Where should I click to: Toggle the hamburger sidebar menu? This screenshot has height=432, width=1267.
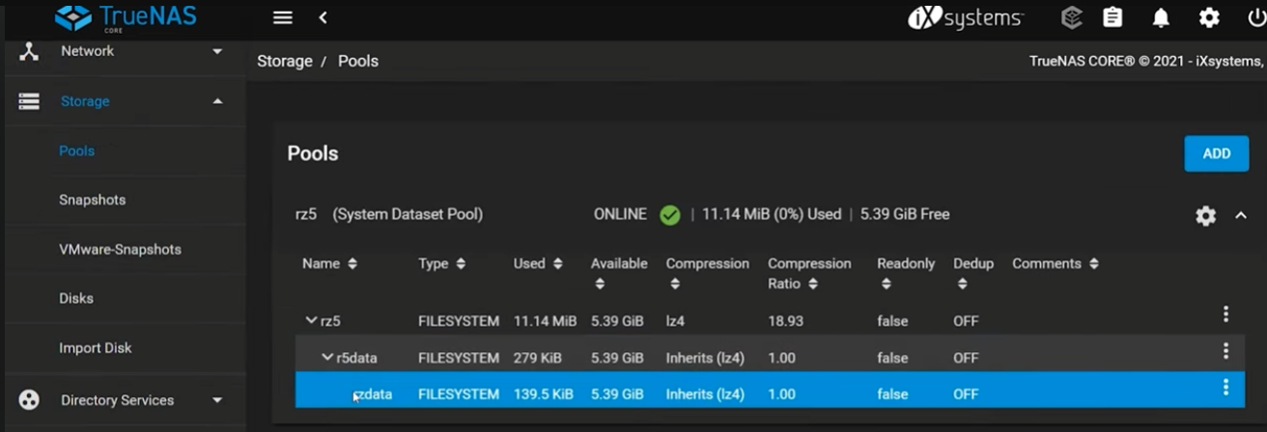282,18
